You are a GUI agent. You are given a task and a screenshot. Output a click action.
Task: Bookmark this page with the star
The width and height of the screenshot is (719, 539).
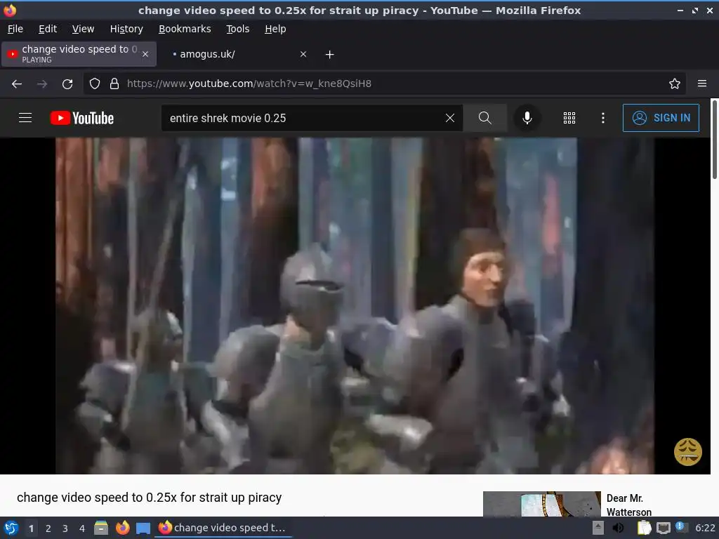coord(674,84)
